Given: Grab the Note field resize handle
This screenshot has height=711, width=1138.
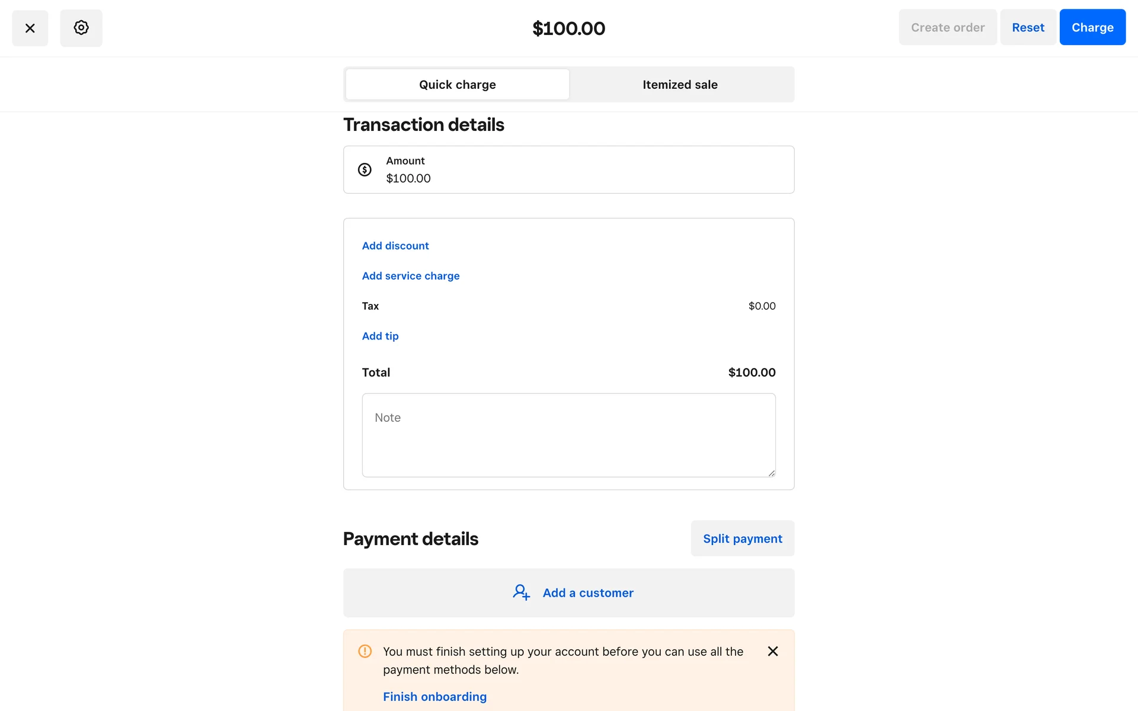Looking at the screenshot, I should pyautogui.click(x=771, y=473).
